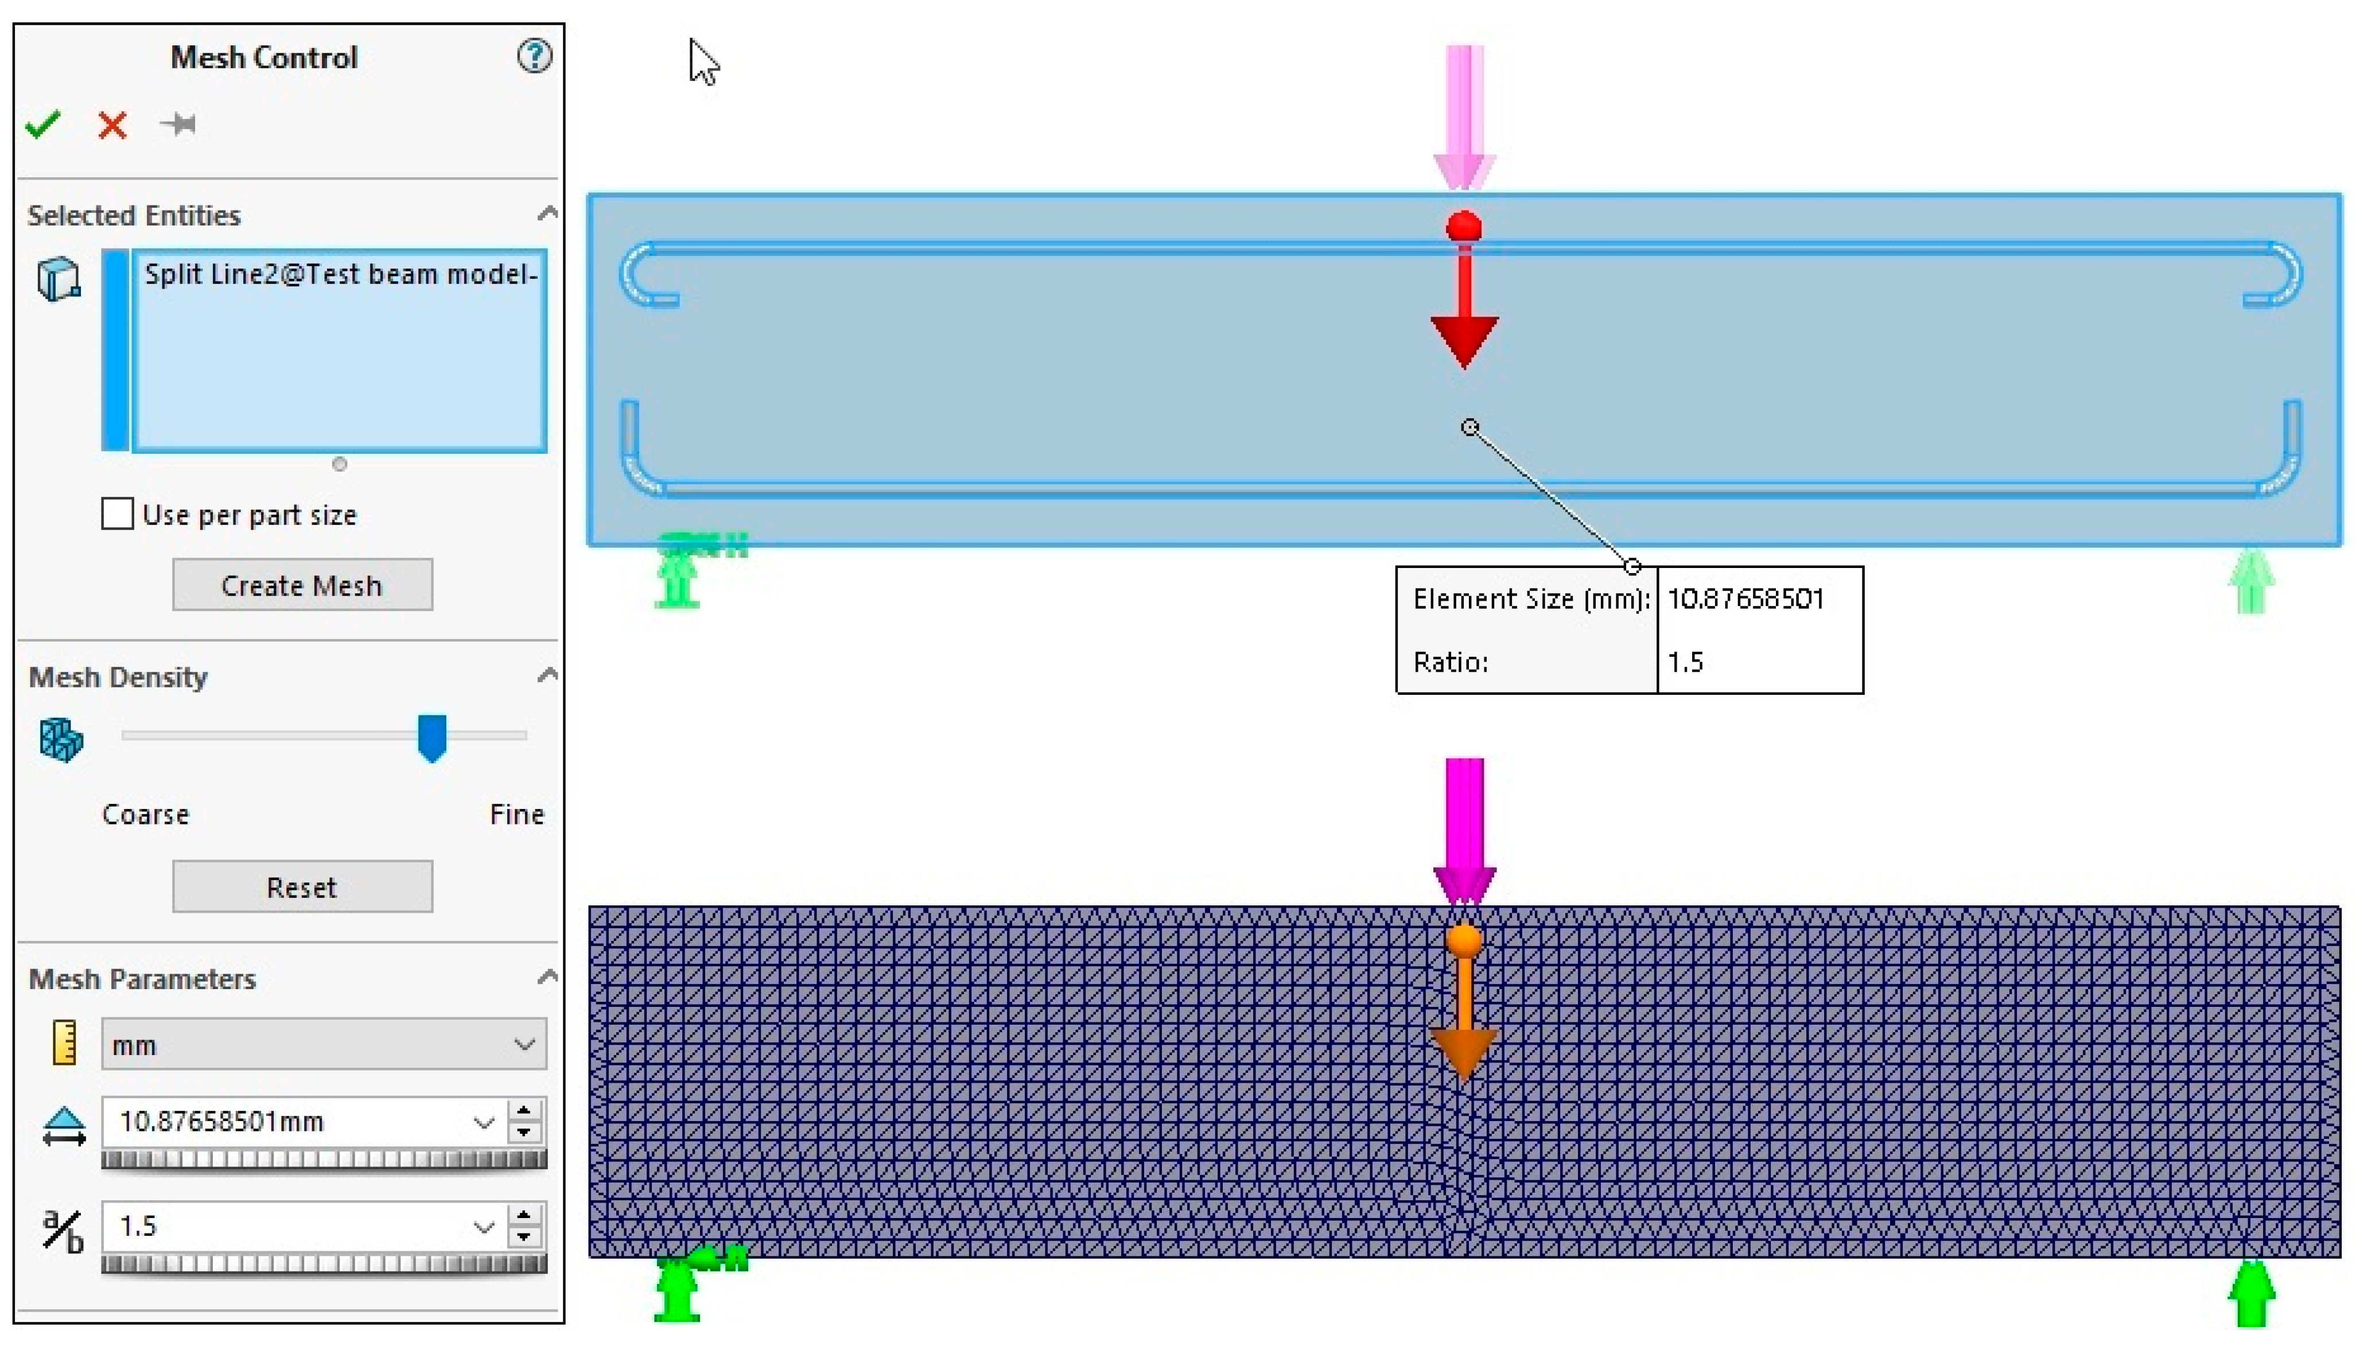Screen dimensions: 2356x1350
Task: Click the red cancel X icon
Action: click(x=112, y=125)
